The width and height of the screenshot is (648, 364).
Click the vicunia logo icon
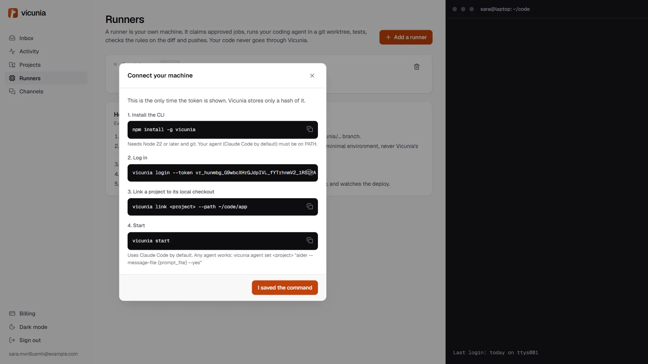coord(13,13)
